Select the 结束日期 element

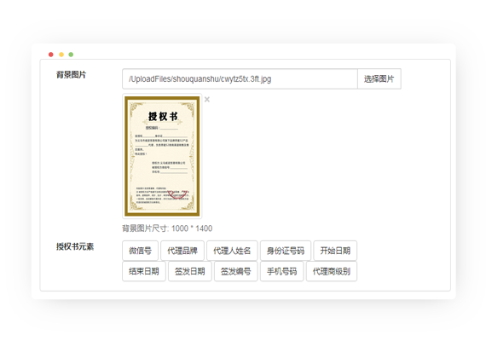[x=144, y=271]
